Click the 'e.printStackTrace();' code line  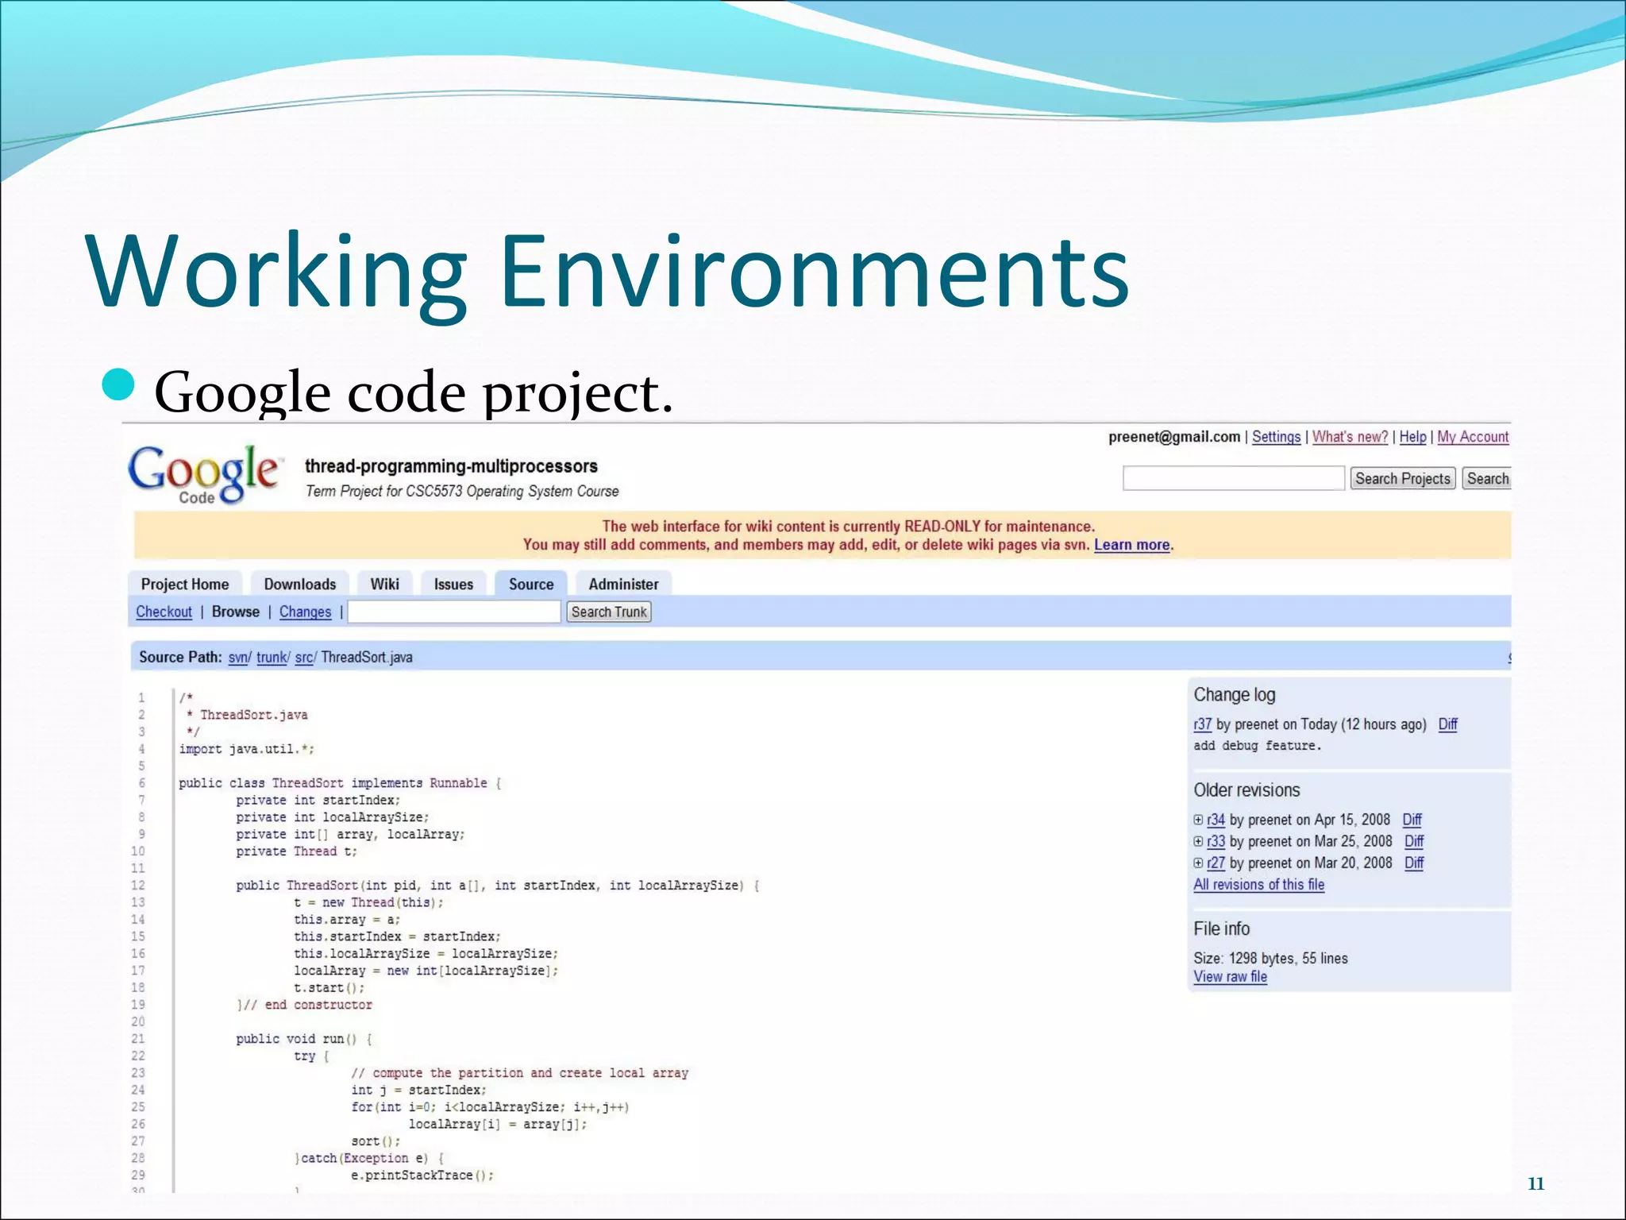coord(422,1176)
